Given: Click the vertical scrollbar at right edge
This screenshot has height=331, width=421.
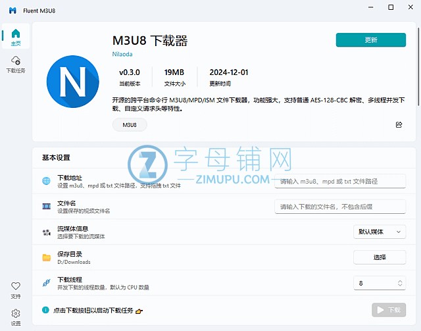Looking at the screenshot, I should pyautogui.click(x=418, y=66).
